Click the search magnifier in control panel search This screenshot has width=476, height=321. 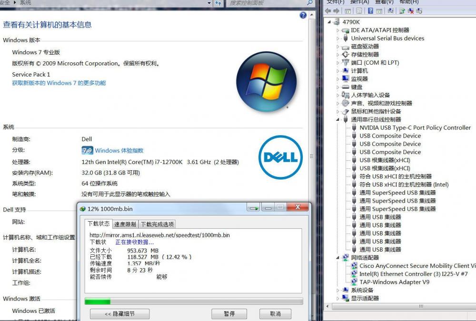coord(310,3)
